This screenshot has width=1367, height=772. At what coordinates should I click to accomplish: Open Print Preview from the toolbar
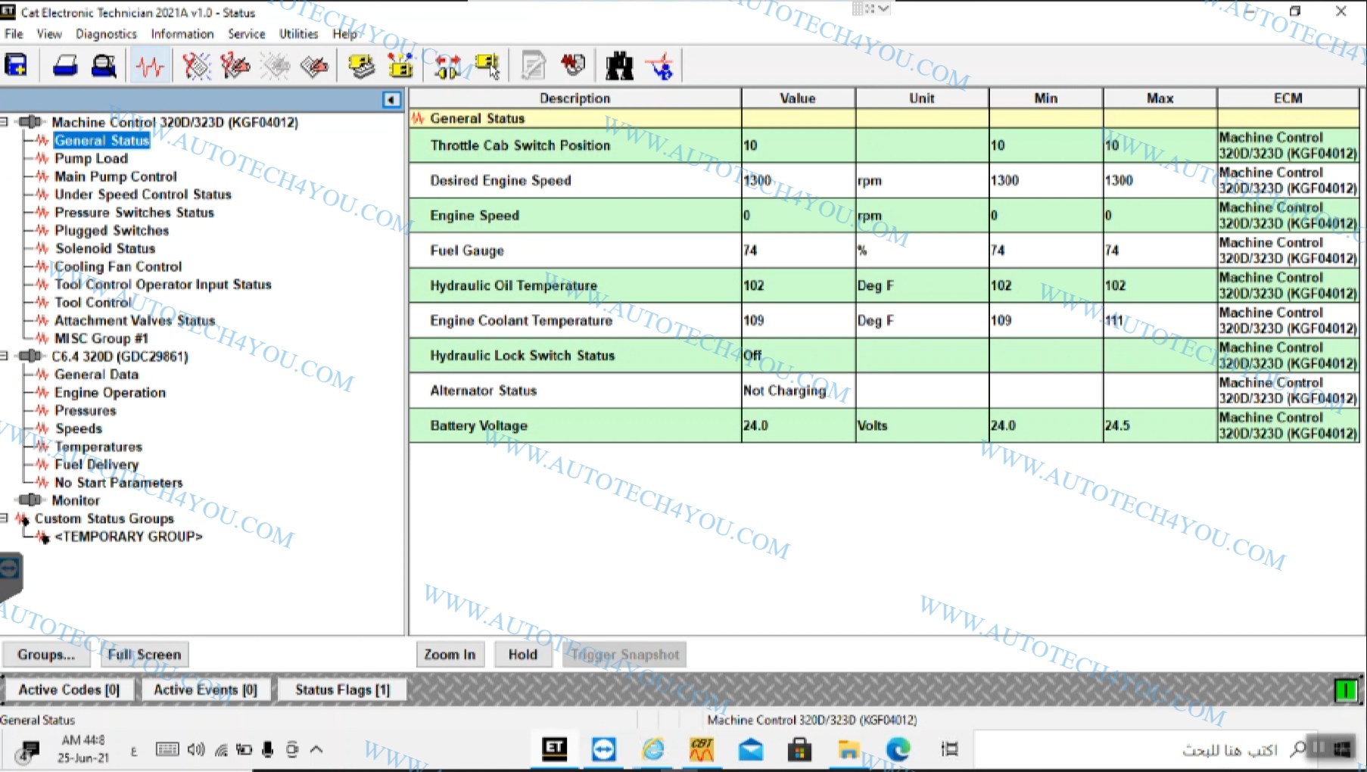[104, 67]
